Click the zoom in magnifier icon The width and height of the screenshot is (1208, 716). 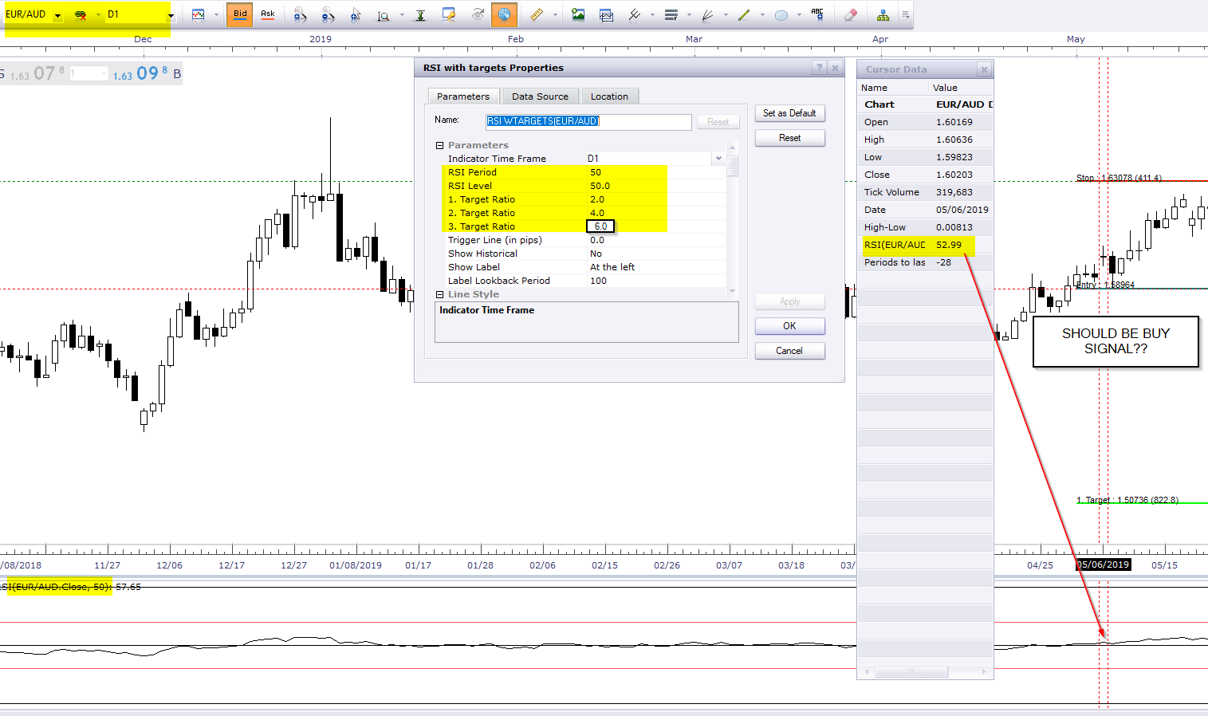coord(300,14)
